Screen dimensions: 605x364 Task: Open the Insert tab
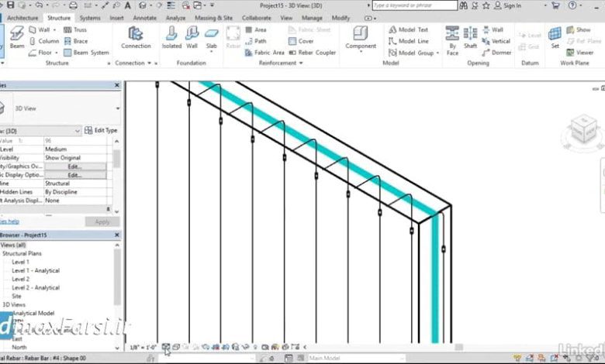point(116,18)
